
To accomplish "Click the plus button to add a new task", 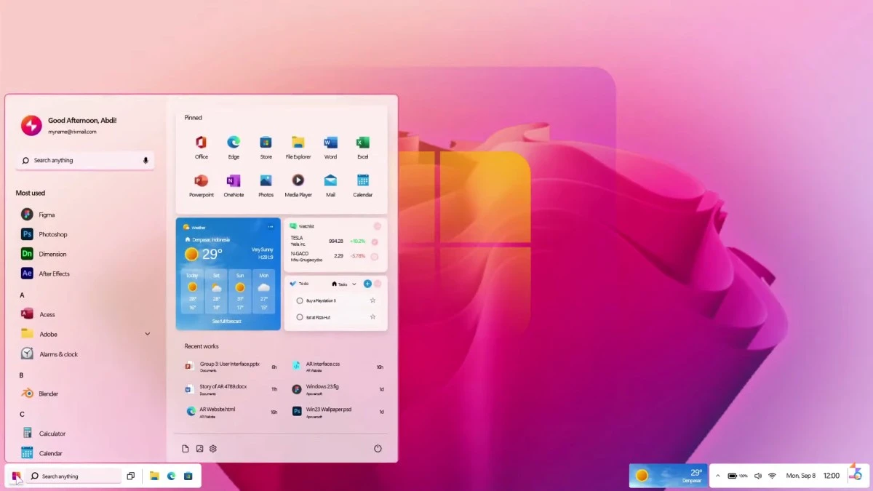I will [x=367, y=284].
